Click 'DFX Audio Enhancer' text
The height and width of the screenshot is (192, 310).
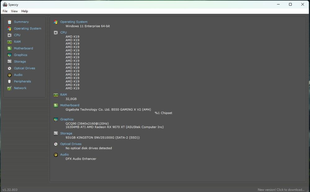tap(81, 159)
